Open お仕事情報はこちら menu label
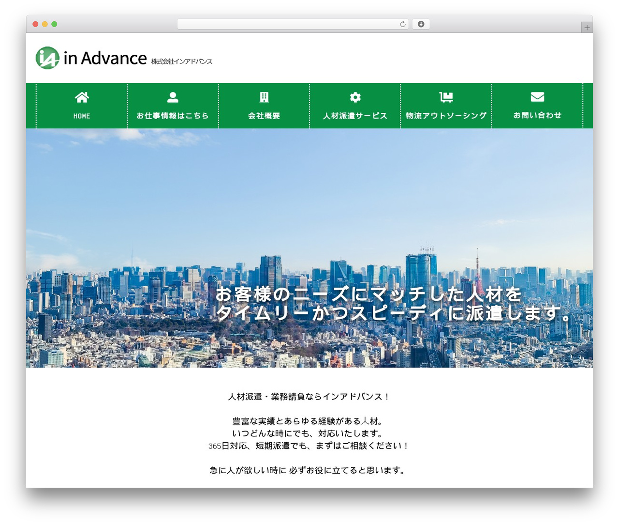Screen dimensions: 619x525 (x=173, y=116)
